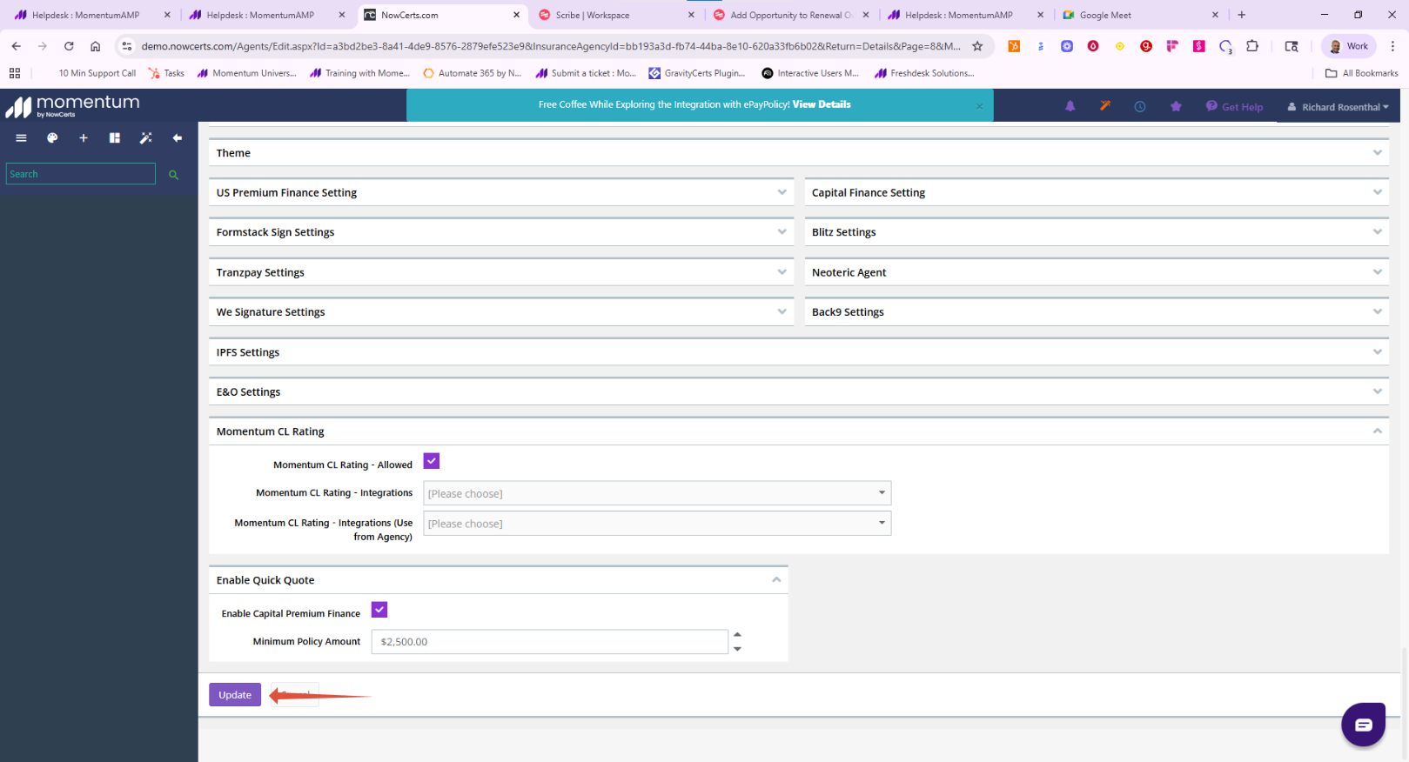Expand Neoteric Agent section

coord(1097,272)
